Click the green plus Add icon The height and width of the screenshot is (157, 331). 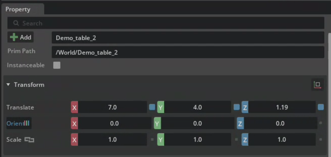coord(14,37)
